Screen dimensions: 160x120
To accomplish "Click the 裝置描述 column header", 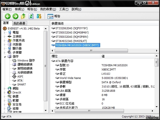I will (x=104, y=23).
